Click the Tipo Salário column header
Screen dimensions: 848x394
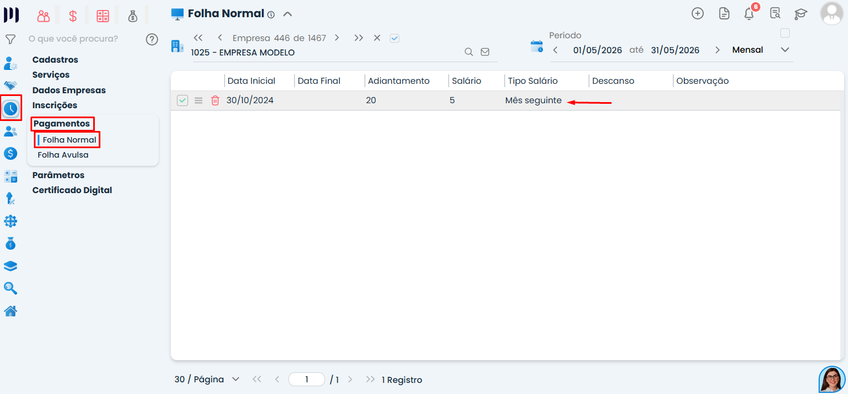pos(533,81)
